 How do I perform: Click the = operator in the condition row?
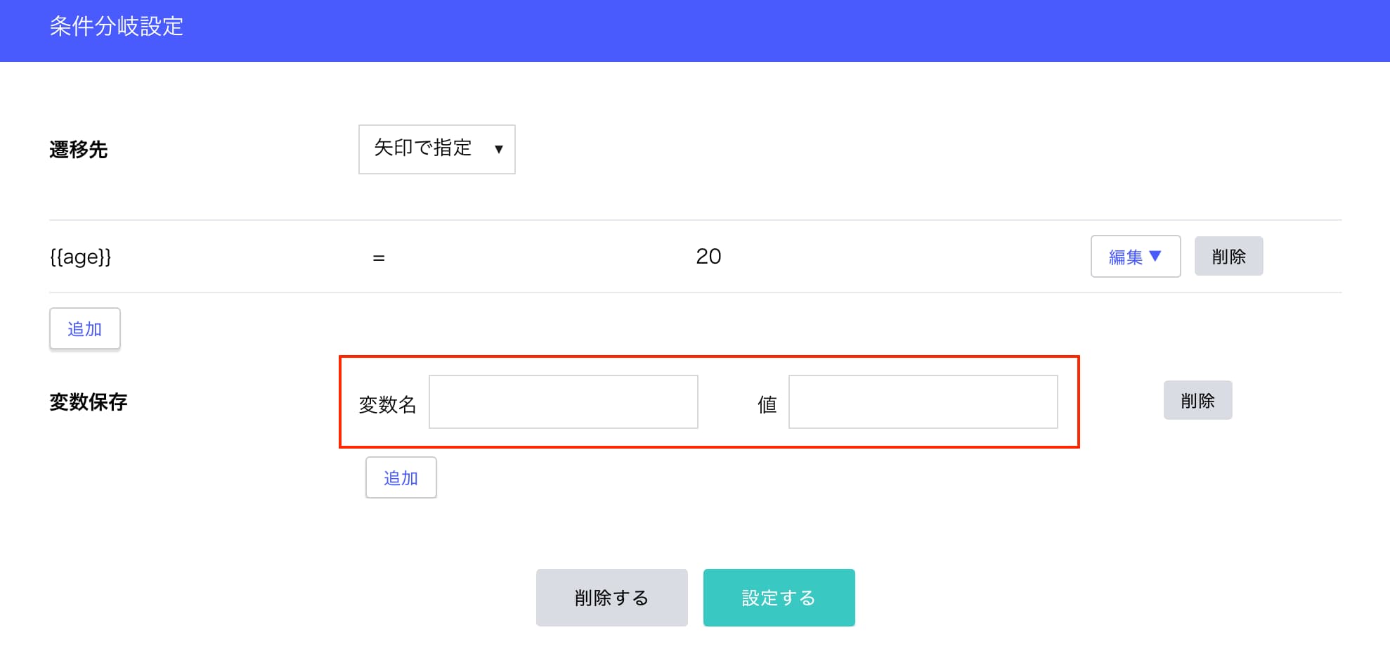(379, 258)
